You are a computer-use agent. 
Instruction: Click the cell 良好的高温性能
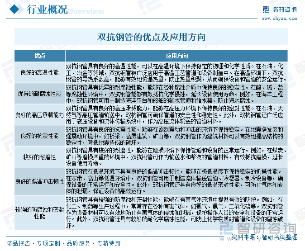[40, 73]
